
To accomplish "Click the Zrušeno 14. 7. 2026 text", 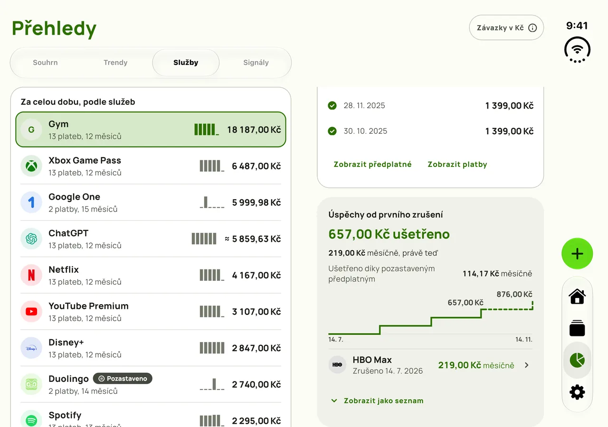I will [388, 371].
